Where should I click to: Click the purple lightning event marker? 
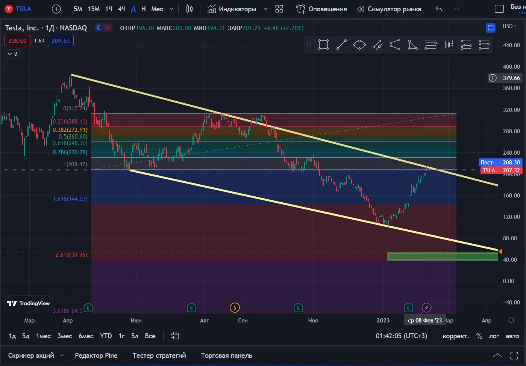426,308
